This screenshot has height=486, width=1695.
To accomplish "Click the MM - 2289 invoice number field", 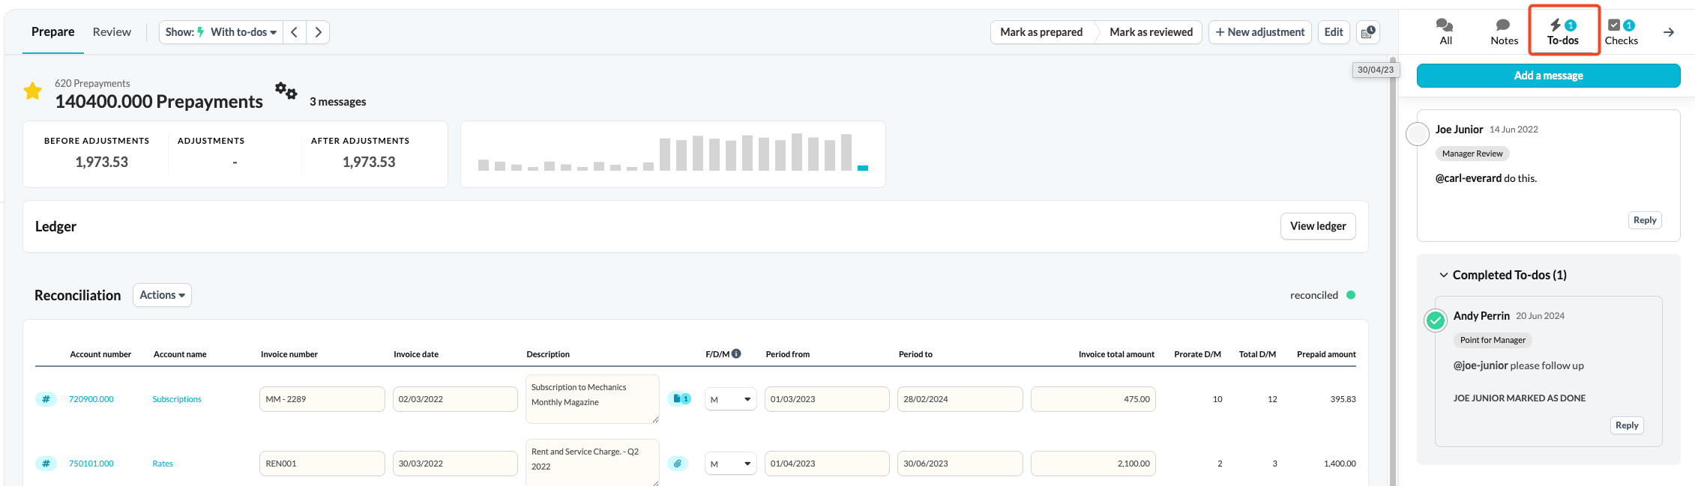I will (322, 399).
